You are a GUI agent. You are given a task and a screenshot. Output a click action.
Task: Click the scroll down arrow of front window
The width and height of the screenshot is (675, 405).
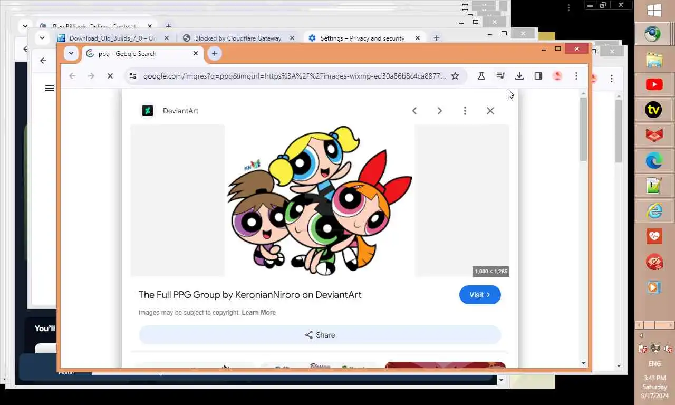click(583, 363)
